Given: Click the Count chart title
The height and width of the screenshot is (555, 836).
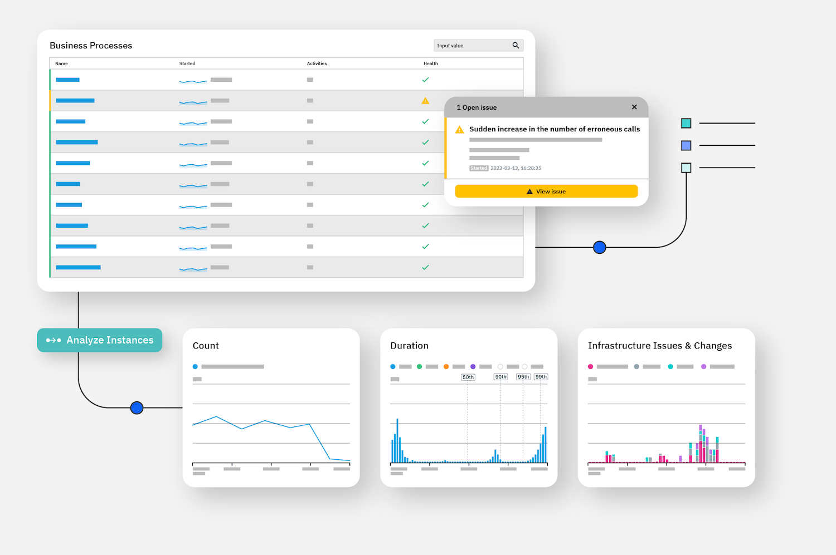Looking at the screenshot, I should pos(206,346).
